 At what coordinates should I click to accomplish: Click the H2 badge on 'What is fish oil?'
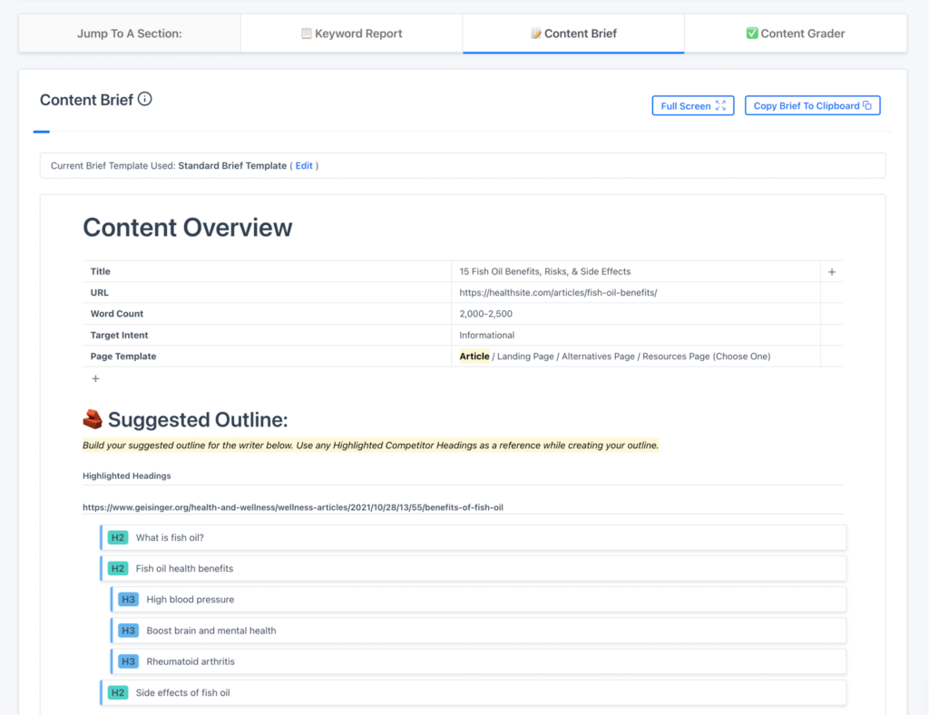(118, 537)
